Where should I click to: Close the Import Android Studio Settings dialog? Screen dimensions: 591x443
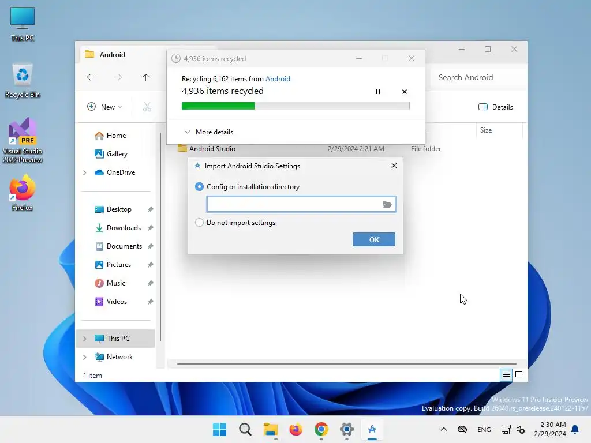(394, 166)
